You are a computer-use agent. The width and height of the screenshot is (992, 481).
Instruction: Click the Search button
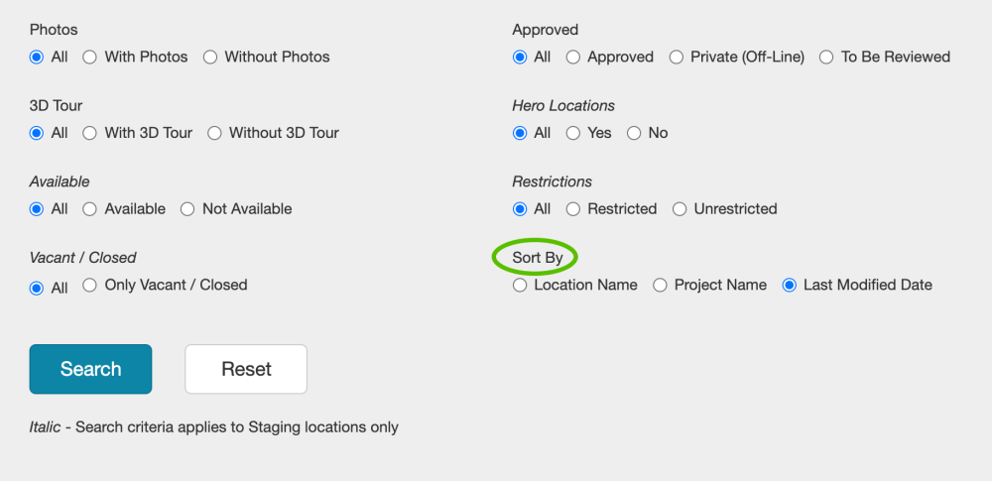point(90,369)
